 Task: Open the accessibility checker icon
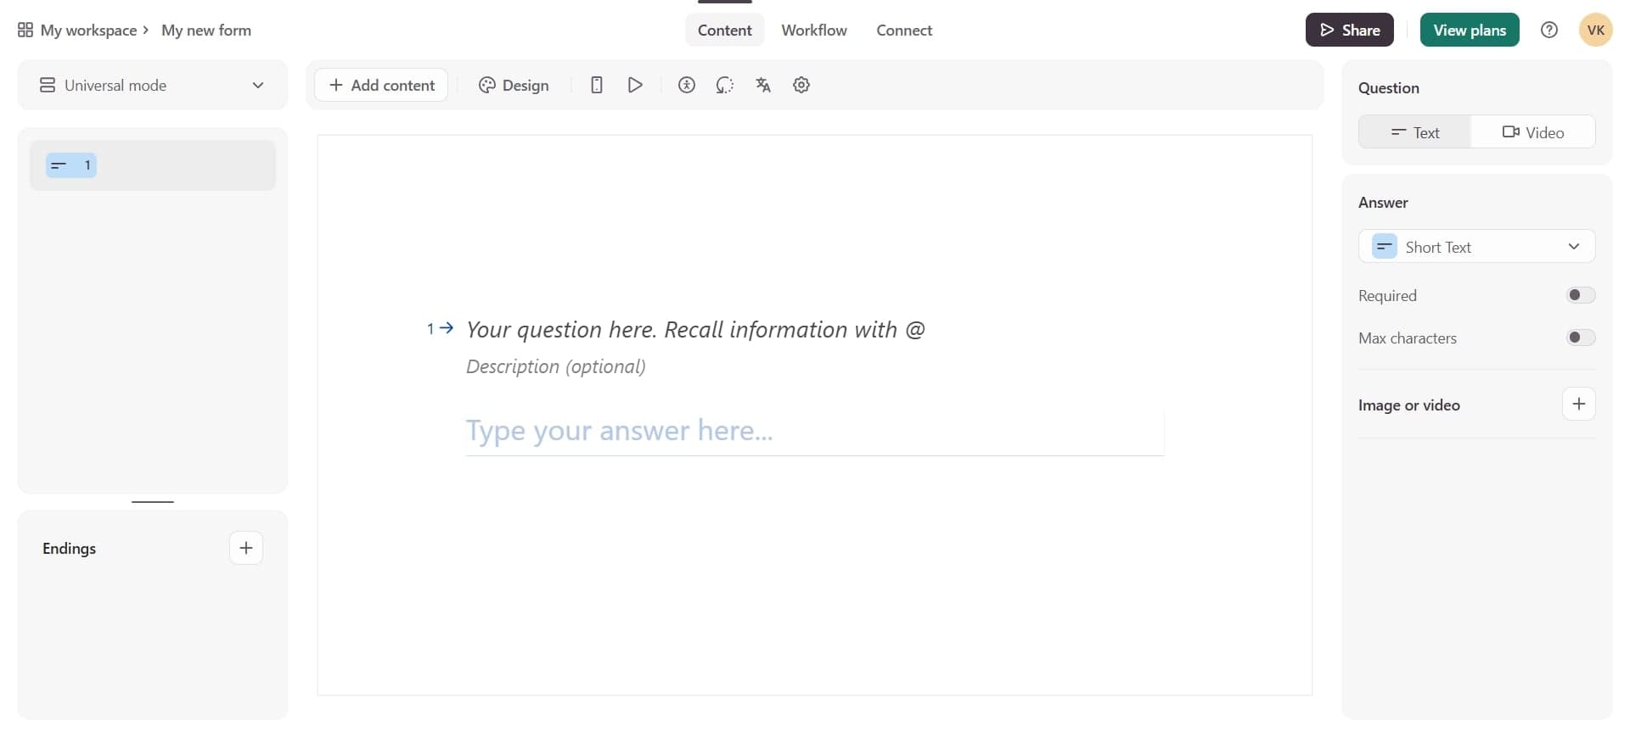pos(687,85)
